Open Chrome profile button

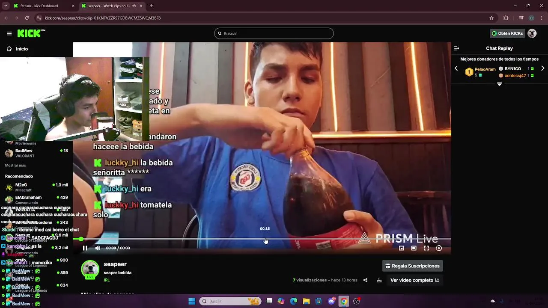click(x=531, y=18)
